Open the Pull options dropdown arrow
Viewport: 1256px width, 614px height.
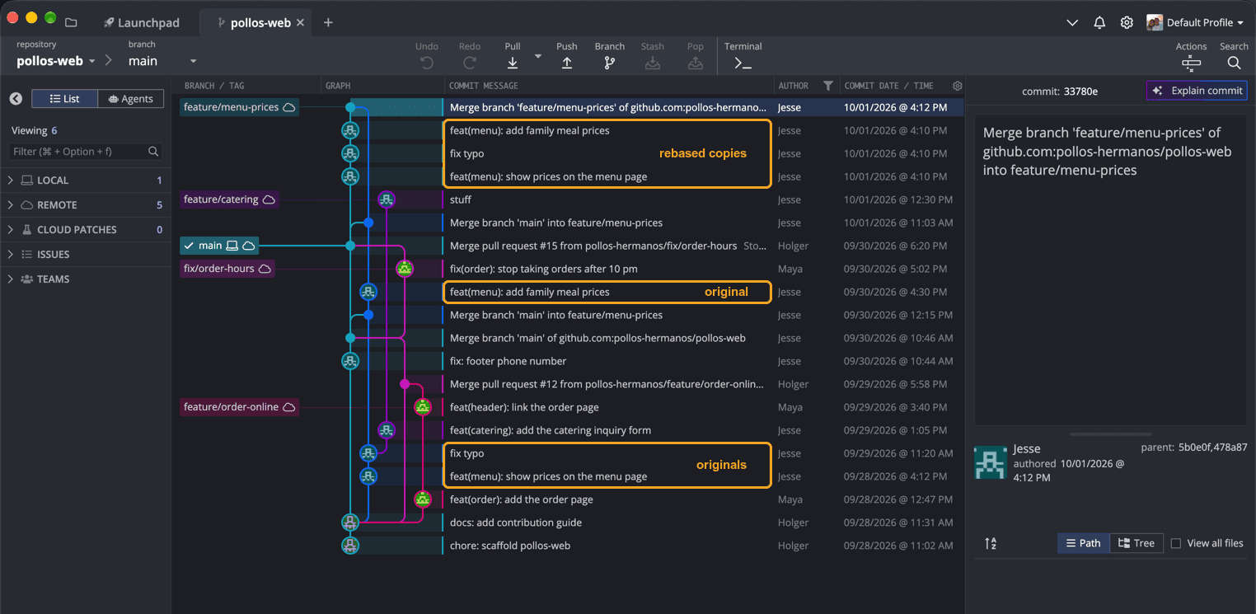point(538,56)
